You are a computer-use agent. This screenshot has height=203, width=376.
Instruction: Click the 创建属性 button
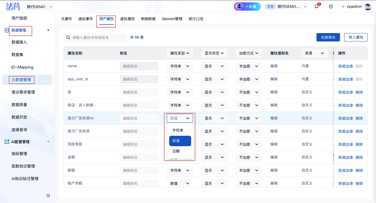tap(328, 37)
